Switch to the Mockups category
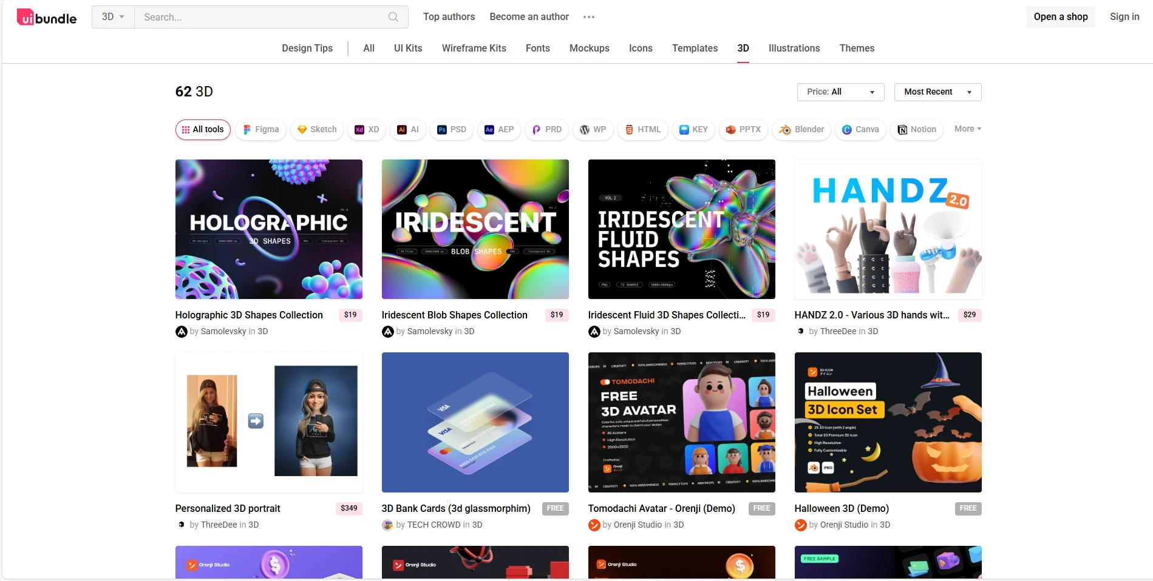The width and height of the screenshot is (1153, 581). (x=590, y=49)
